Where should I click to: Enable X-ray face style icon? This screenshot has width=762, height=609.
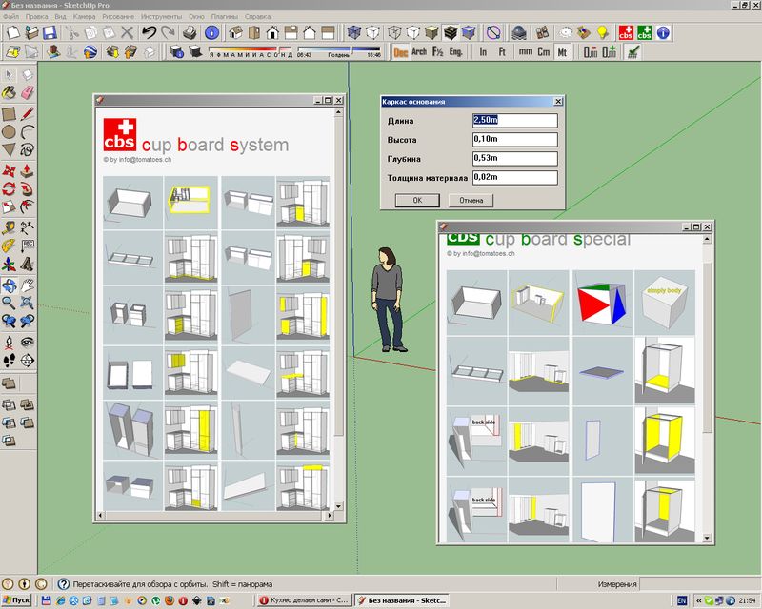click(354, 33)
